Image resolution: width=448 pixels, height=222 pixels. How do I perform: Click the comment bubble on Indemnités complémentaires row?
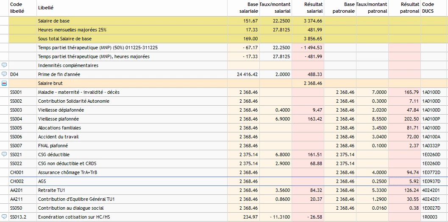pos(4,65)
